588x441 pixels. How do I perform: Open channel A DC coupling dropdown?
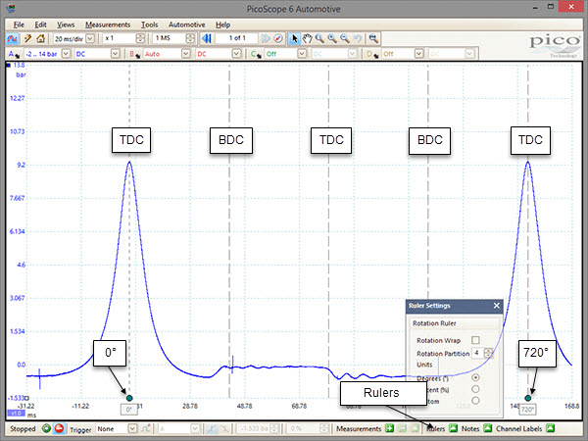point(115,54)
